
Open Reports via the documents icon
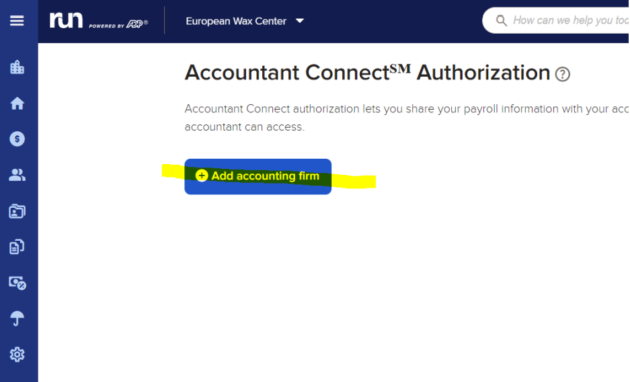[17, 247]
